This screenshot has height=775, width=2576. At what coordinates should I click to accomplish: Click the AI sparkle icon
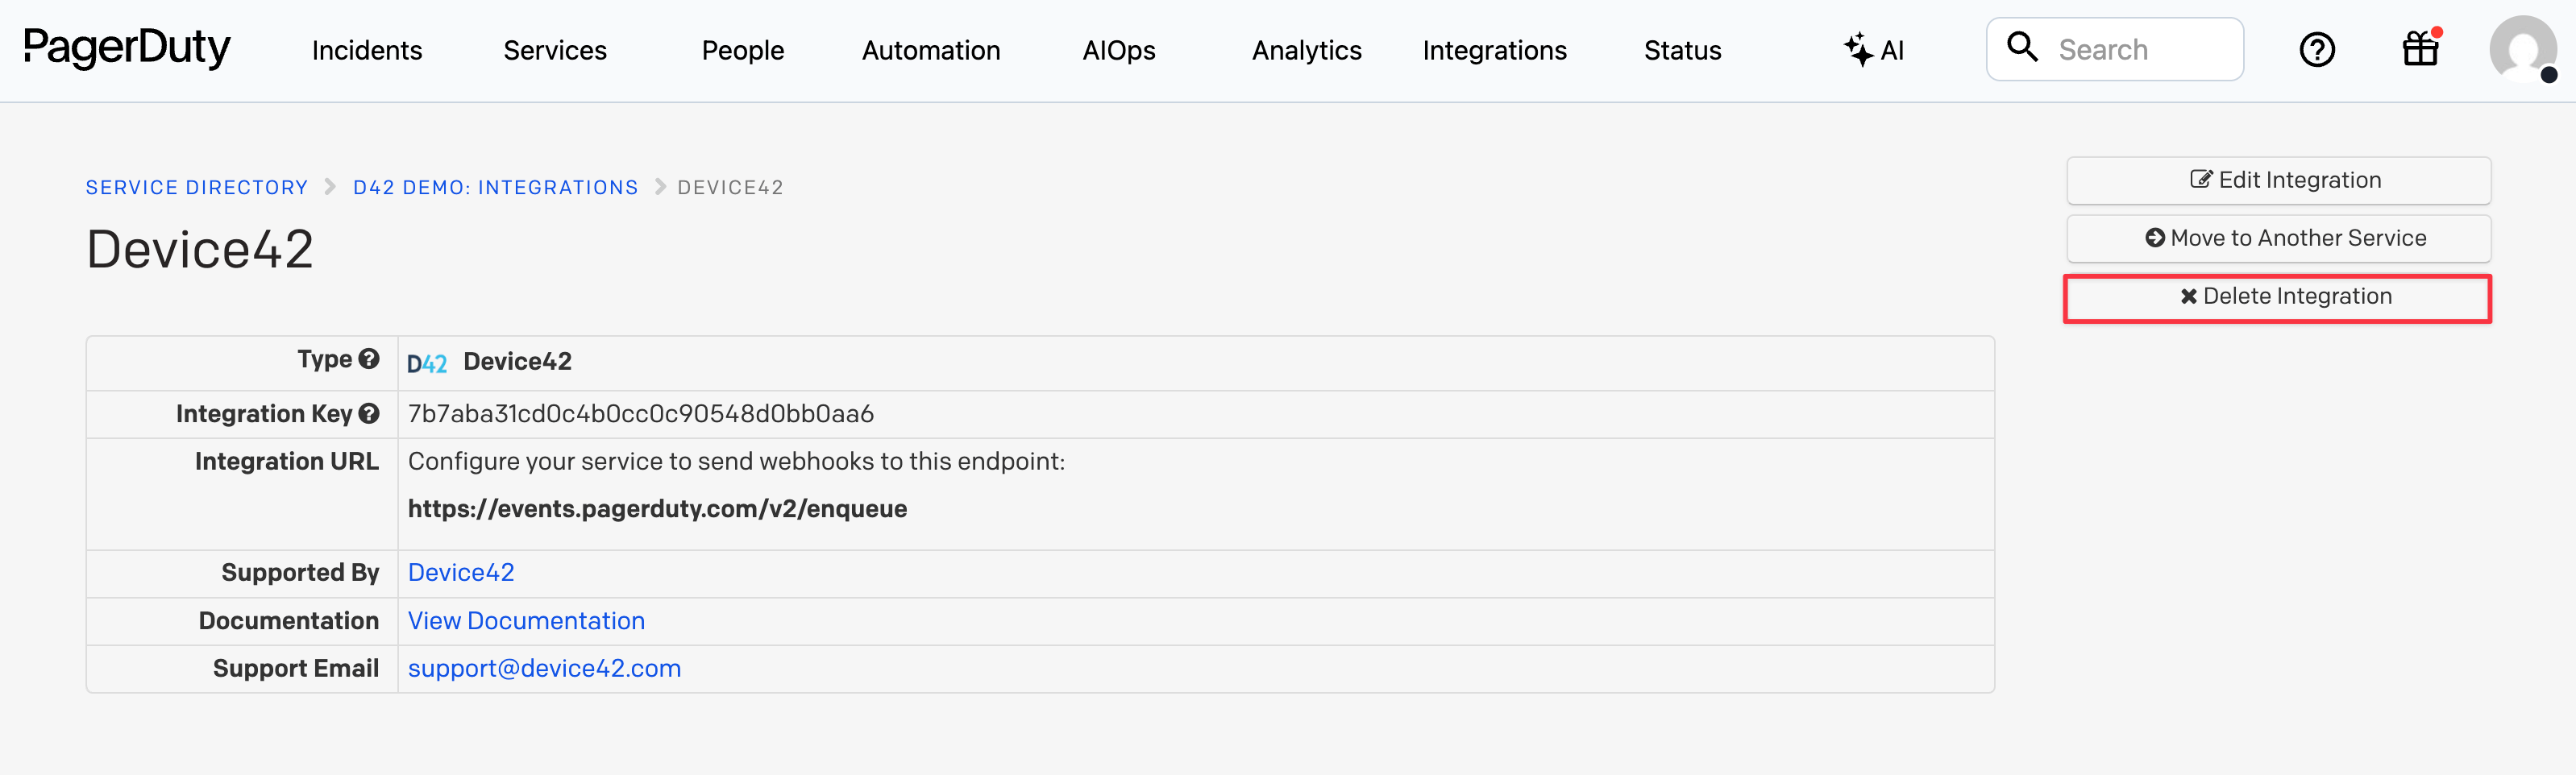[1858, 49]
